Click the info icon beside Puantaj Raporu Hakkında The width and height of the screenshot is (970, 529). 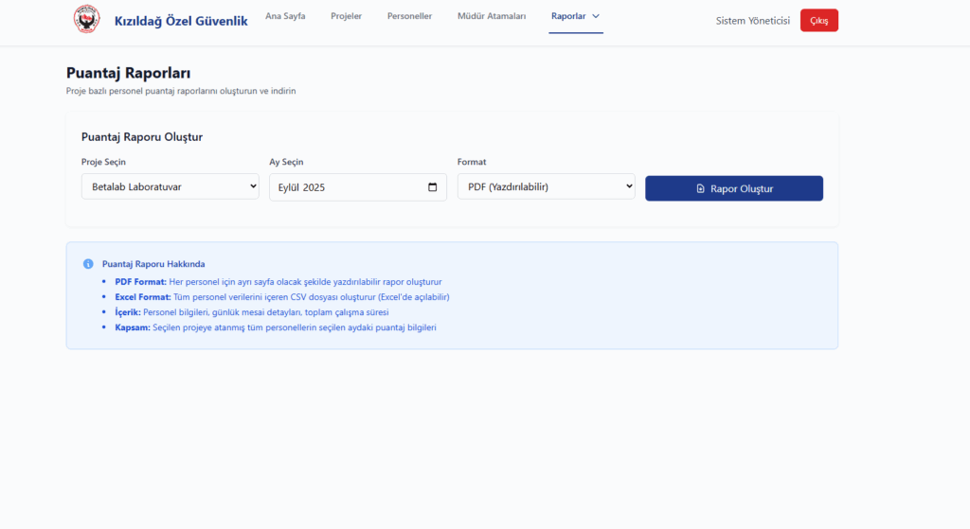[88, 264]
